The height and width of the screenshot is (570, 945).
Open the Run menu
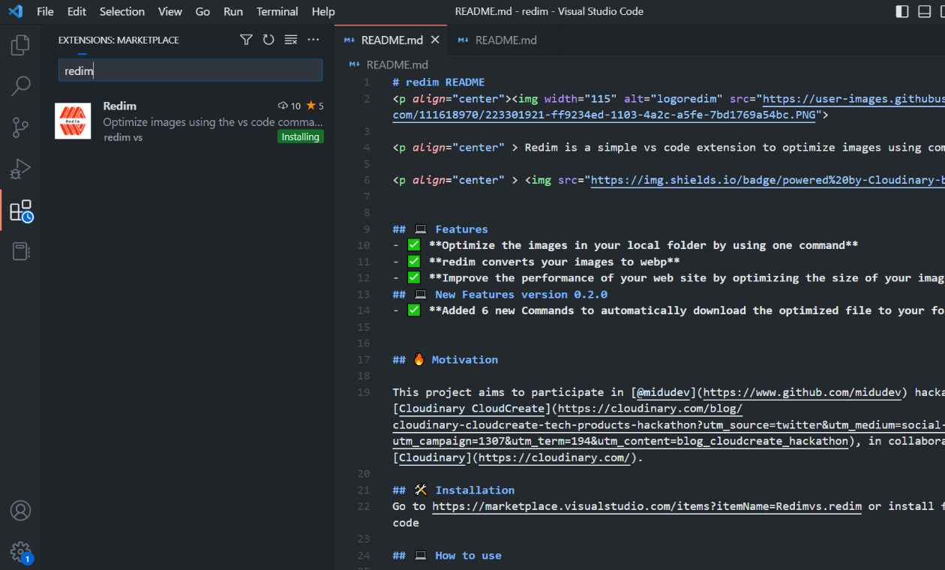tap(233, 11)
